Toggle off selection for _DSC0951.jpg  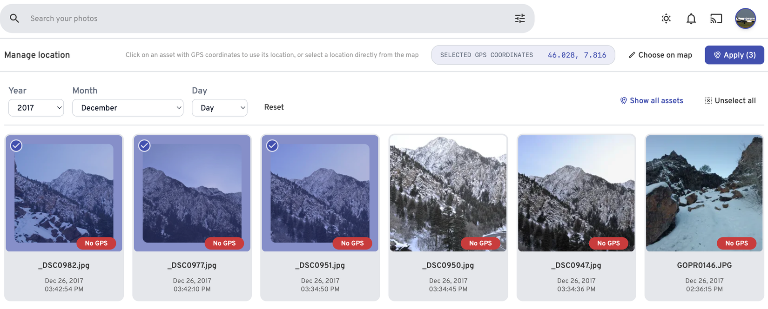click(x=272, y=145)
